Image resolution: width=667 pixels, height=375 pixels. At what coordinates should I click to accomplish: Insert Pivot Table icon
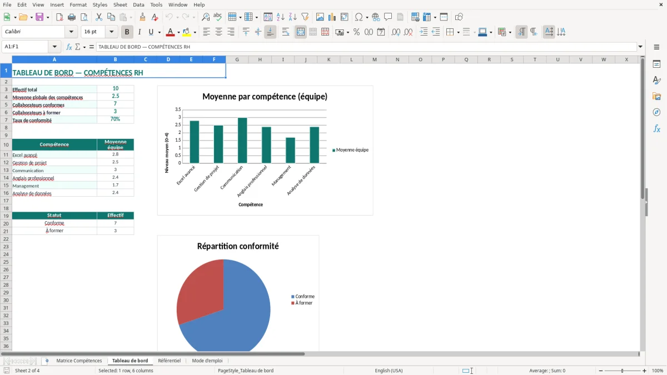click(x=345, y=17)
